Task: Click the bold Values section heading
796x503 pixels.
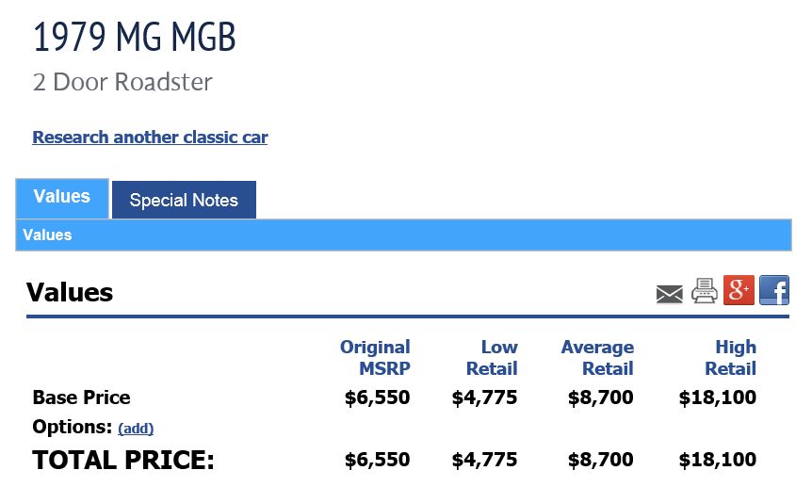Action: (70, 292)
